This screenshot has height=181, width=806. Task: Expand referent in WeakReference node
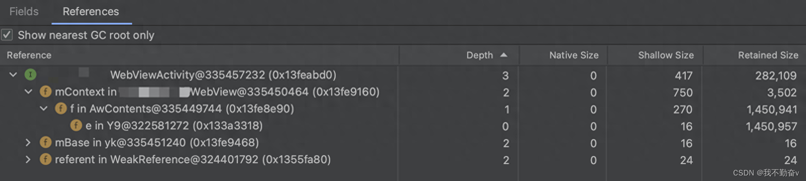[28, 159]
